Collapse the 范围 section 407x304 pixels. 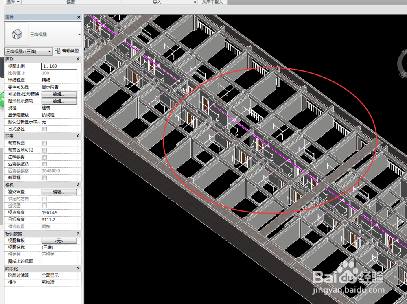[78, 136]
